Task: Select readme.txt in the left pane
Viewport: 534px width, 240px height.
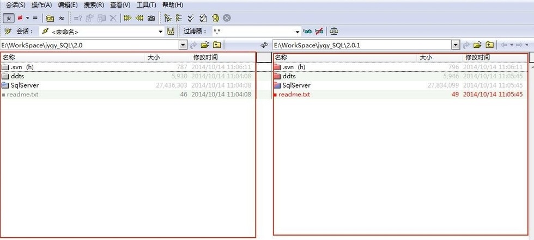Action: click(x=128, y=95)
